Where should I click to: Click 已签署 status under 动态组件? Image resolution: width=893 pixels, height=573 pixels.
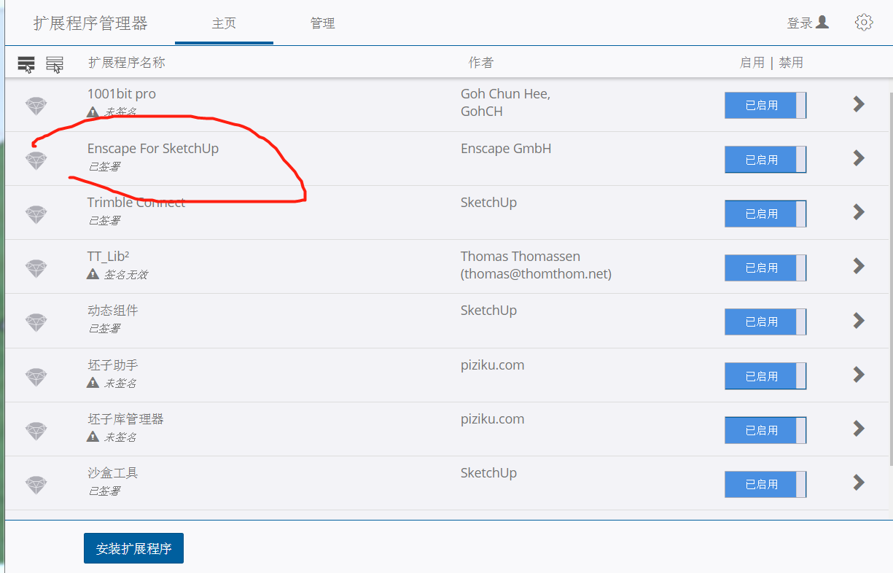point(104,328)
